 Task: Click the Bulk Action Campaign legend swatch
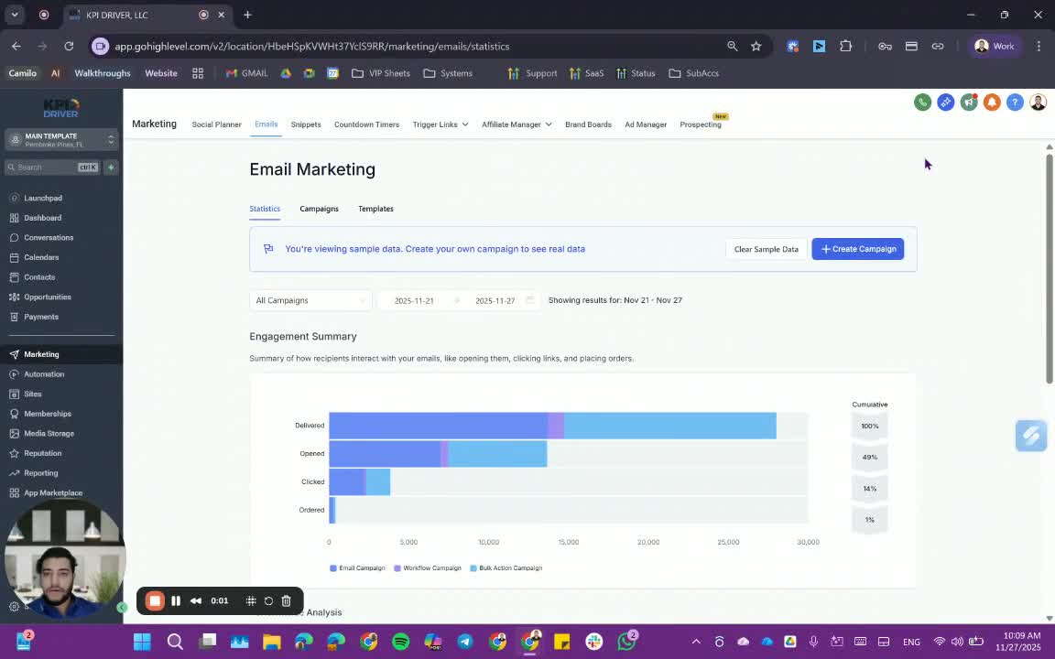coord(473,568)
